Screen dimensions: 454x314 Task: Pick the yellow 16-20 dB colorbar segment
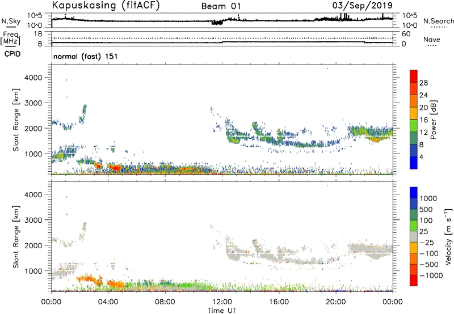[x=414, y=113]
